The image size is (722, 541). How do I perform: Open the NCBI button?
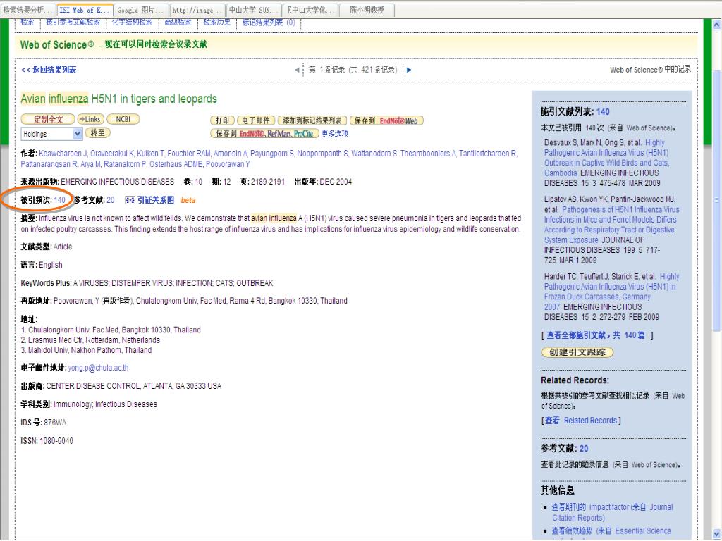[x=123, y=119]
